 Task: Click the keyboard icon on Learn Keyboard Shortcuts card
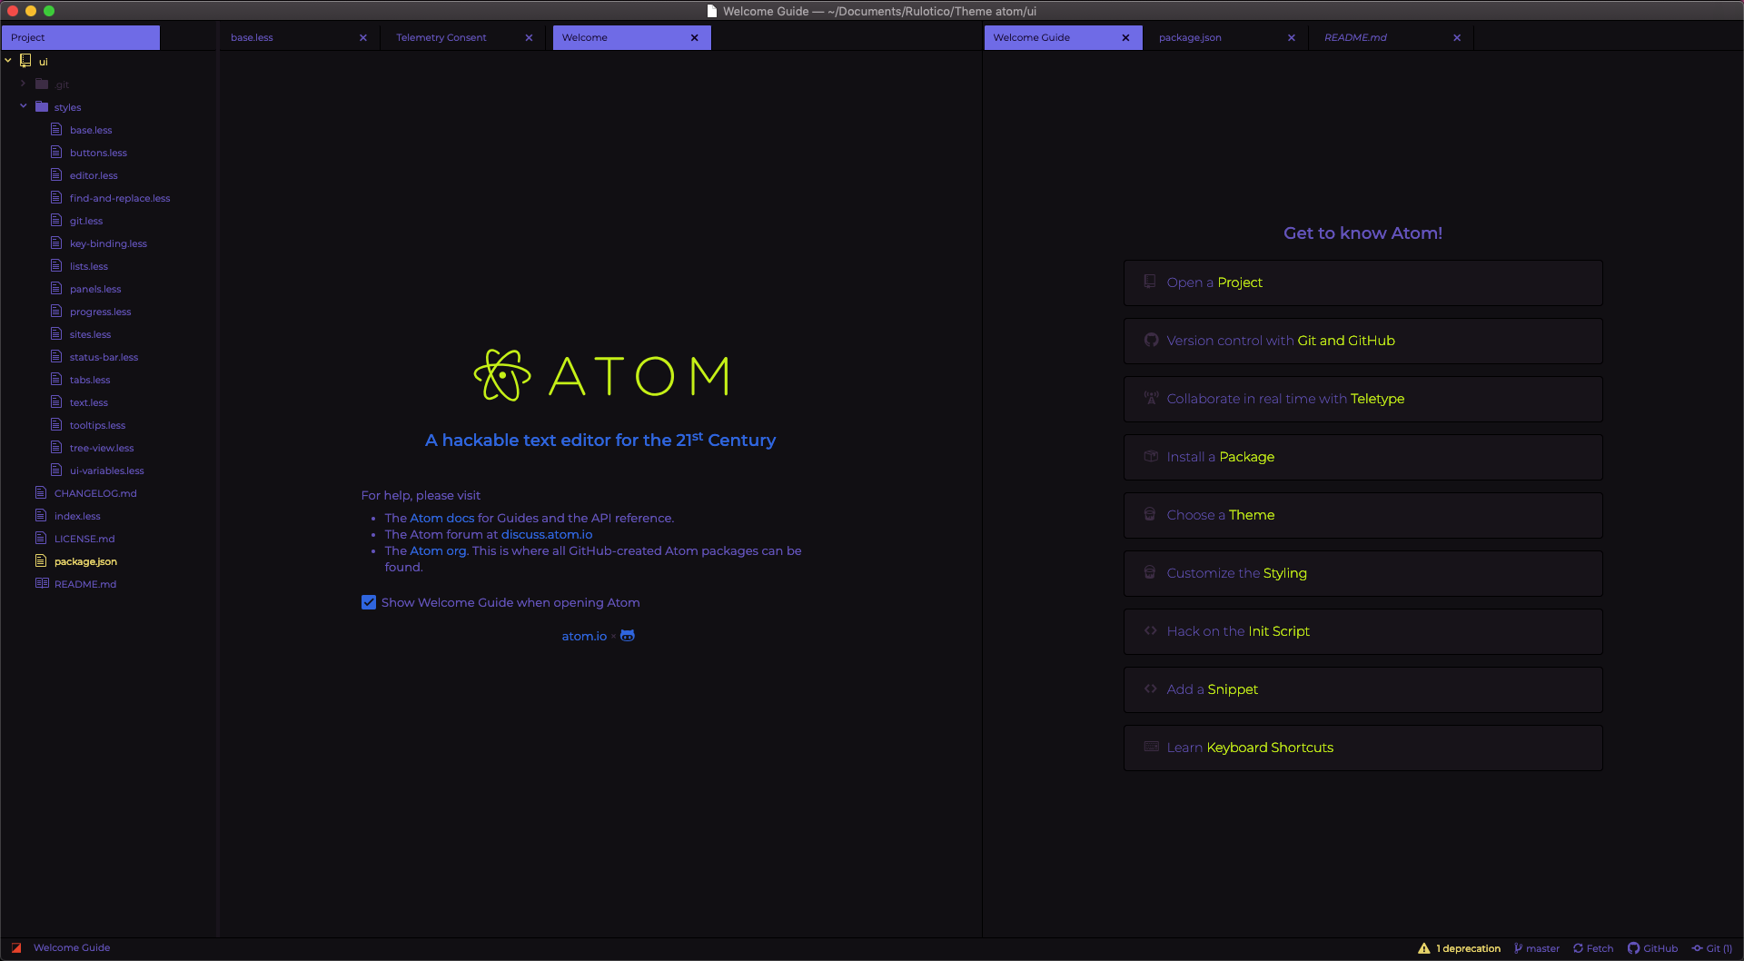pos(1150,747)
